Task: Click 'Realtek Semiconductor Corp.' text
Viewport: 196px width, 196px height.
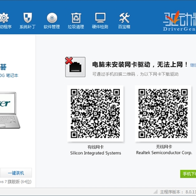Action: pyautogui.click(x=164, y=152)
